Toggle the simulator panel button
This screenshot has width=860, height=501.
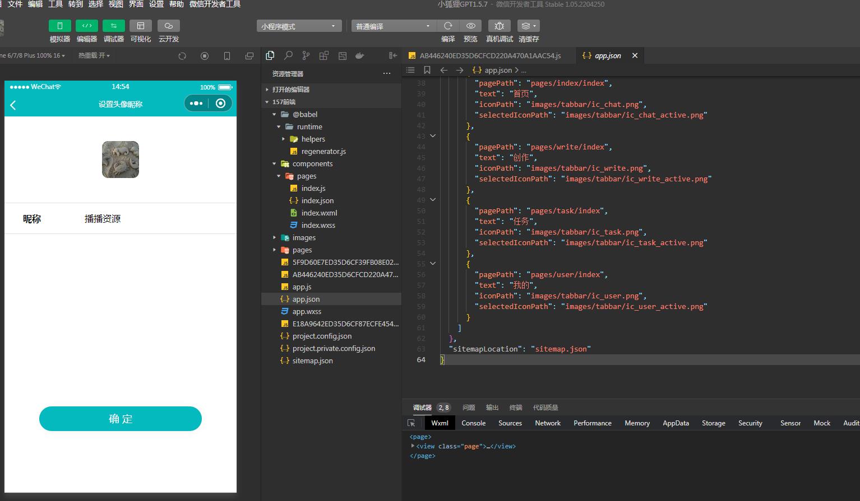[x=60, y=26]
